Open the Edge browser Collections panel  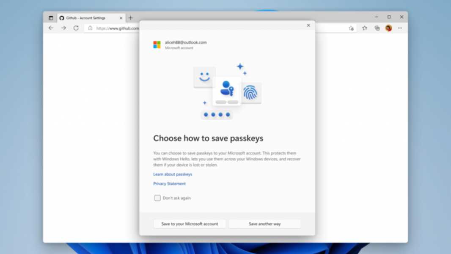pyautogui.click(x=377, y=28)
